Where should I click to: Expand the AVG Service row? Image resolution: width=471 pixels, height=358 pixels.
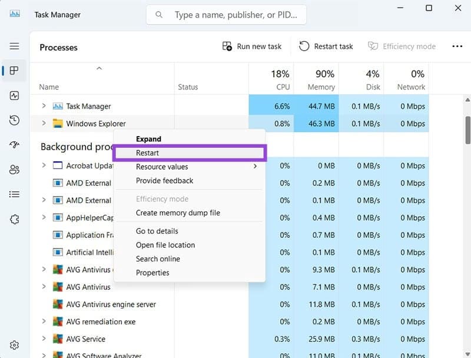click(x=44, y=339)
